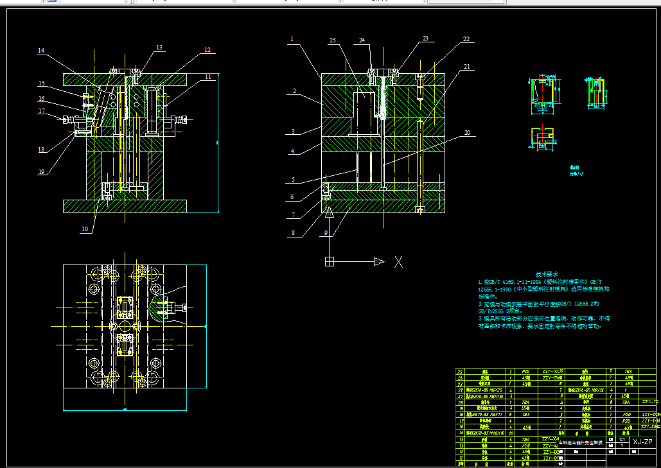This screenshot has width=661, height=468.
Task: Select the XJ-ZP drawing number in title block
Action: (642, 442)
